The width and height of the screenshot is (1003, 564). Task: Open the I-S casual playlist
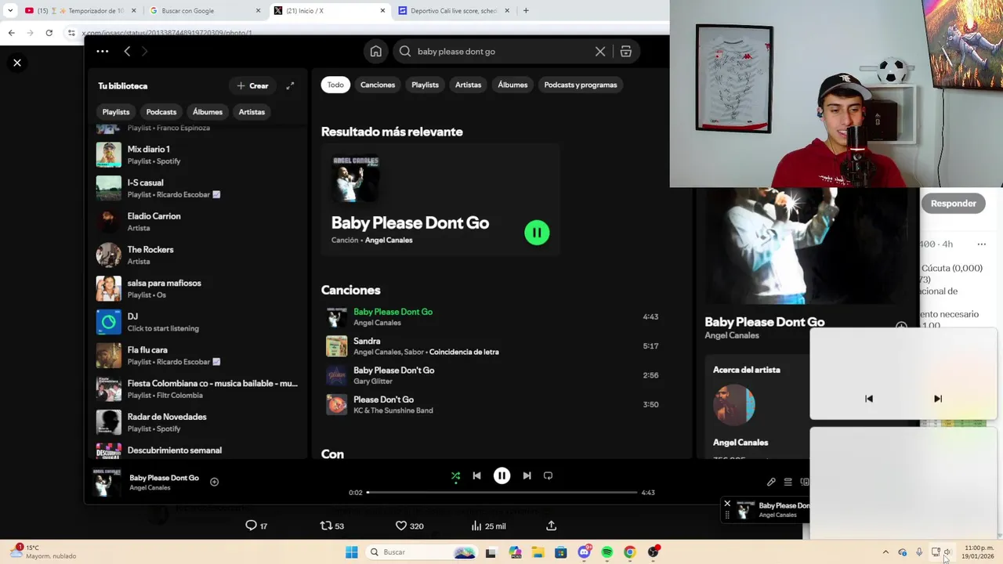tap(197, 189)
